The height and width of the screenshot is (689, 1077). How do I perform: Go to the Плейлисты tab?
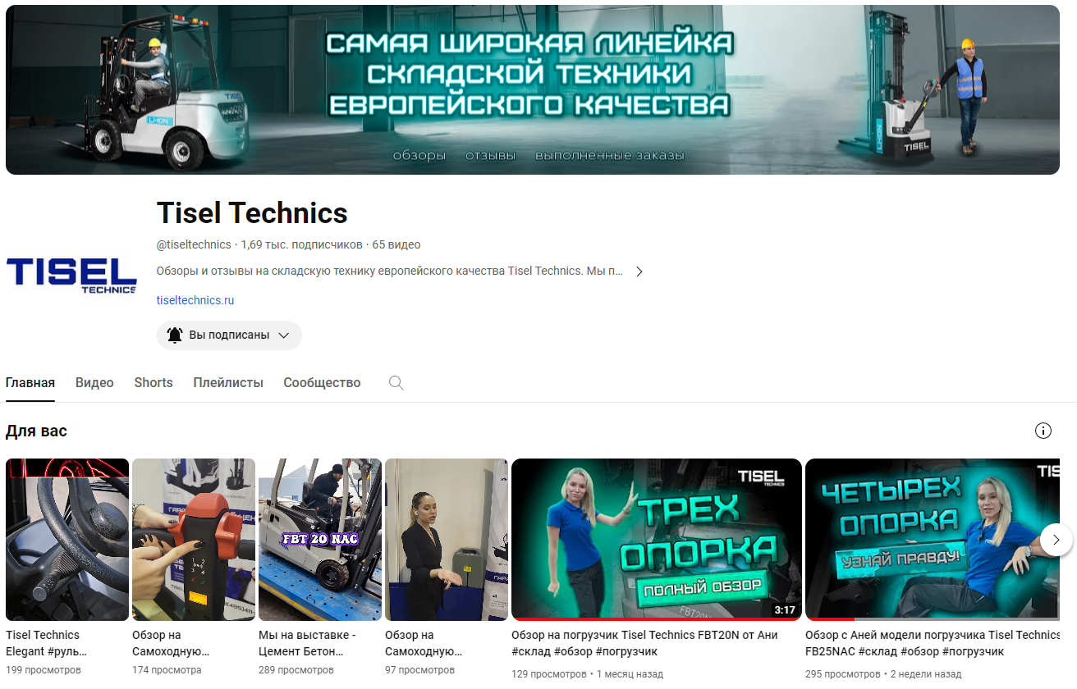[x=228, y=383]
